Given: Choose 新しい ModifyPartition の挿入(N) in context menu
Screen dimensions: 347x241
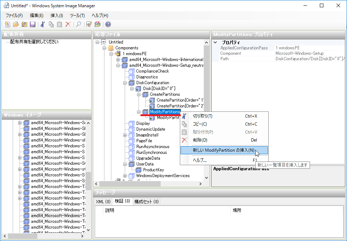Looking at the screenshot, I should tap(224, 150).
